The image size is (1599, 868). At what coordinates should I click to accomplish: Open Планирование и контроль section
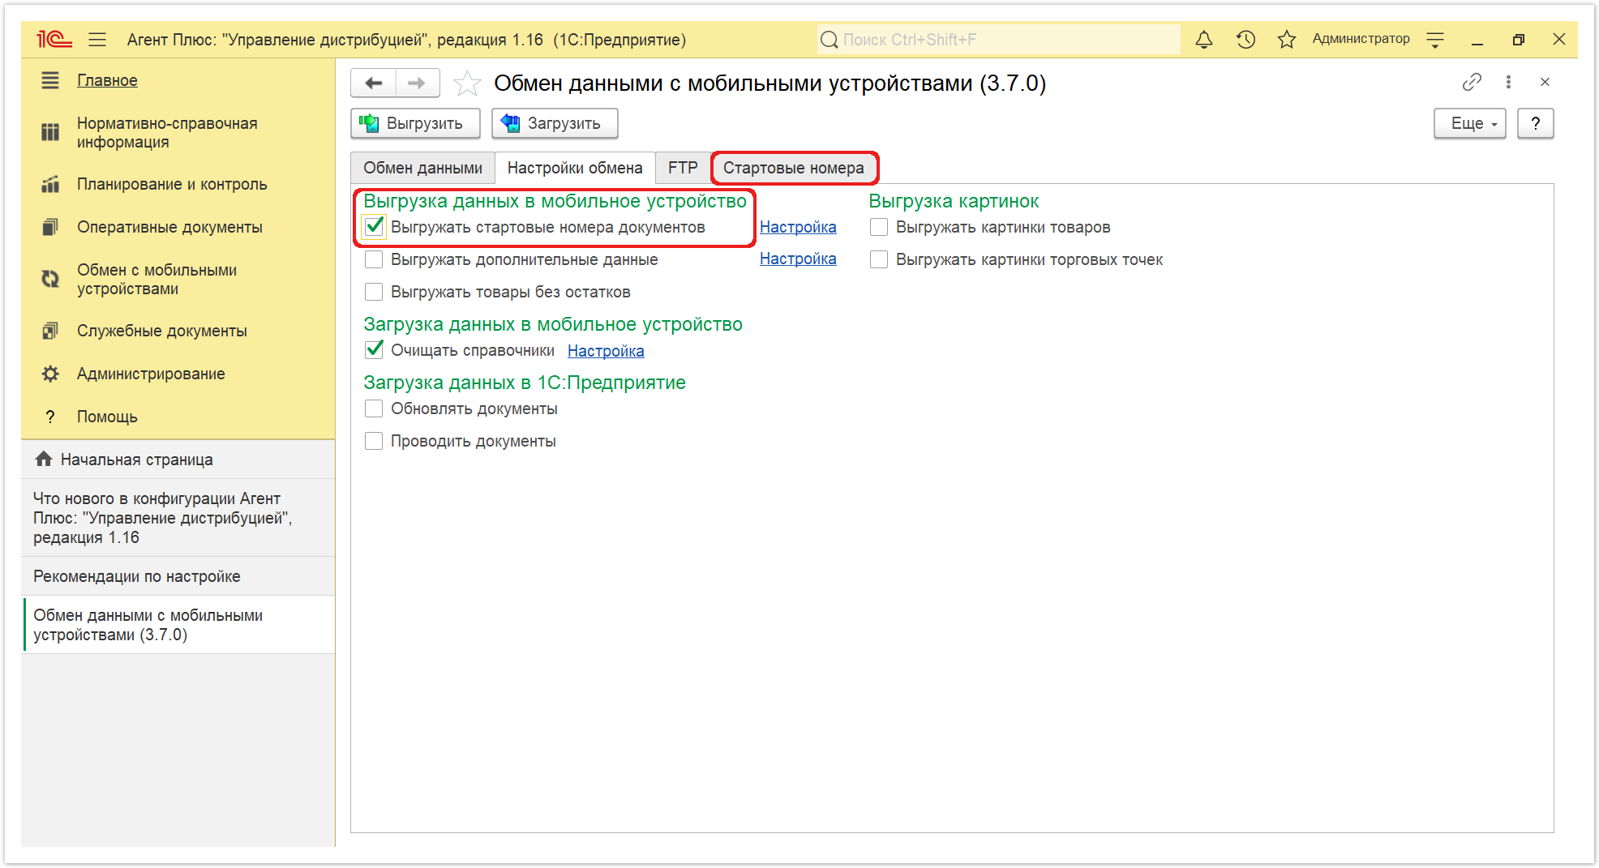[x=172, y=184]
